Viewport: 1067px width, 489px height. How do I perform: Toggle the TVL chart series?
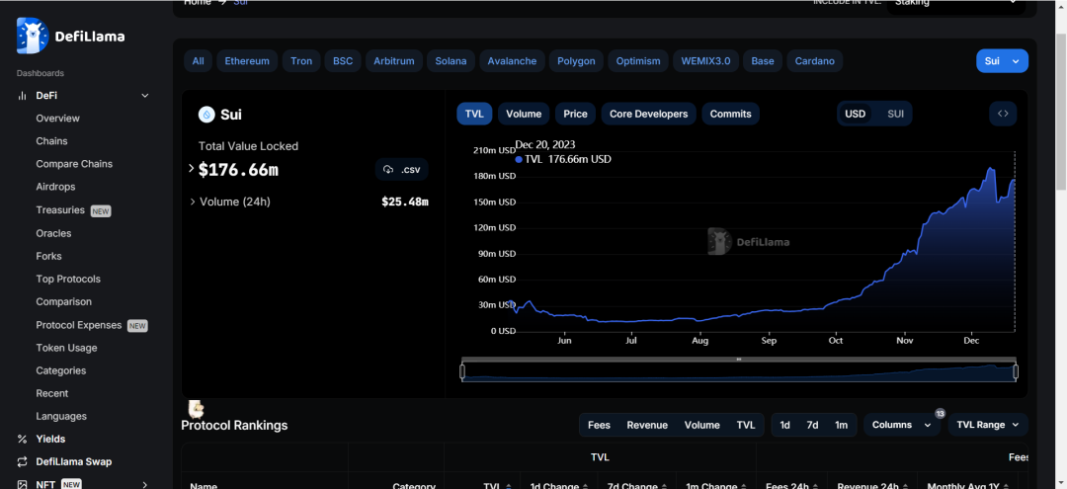[474, 114]
